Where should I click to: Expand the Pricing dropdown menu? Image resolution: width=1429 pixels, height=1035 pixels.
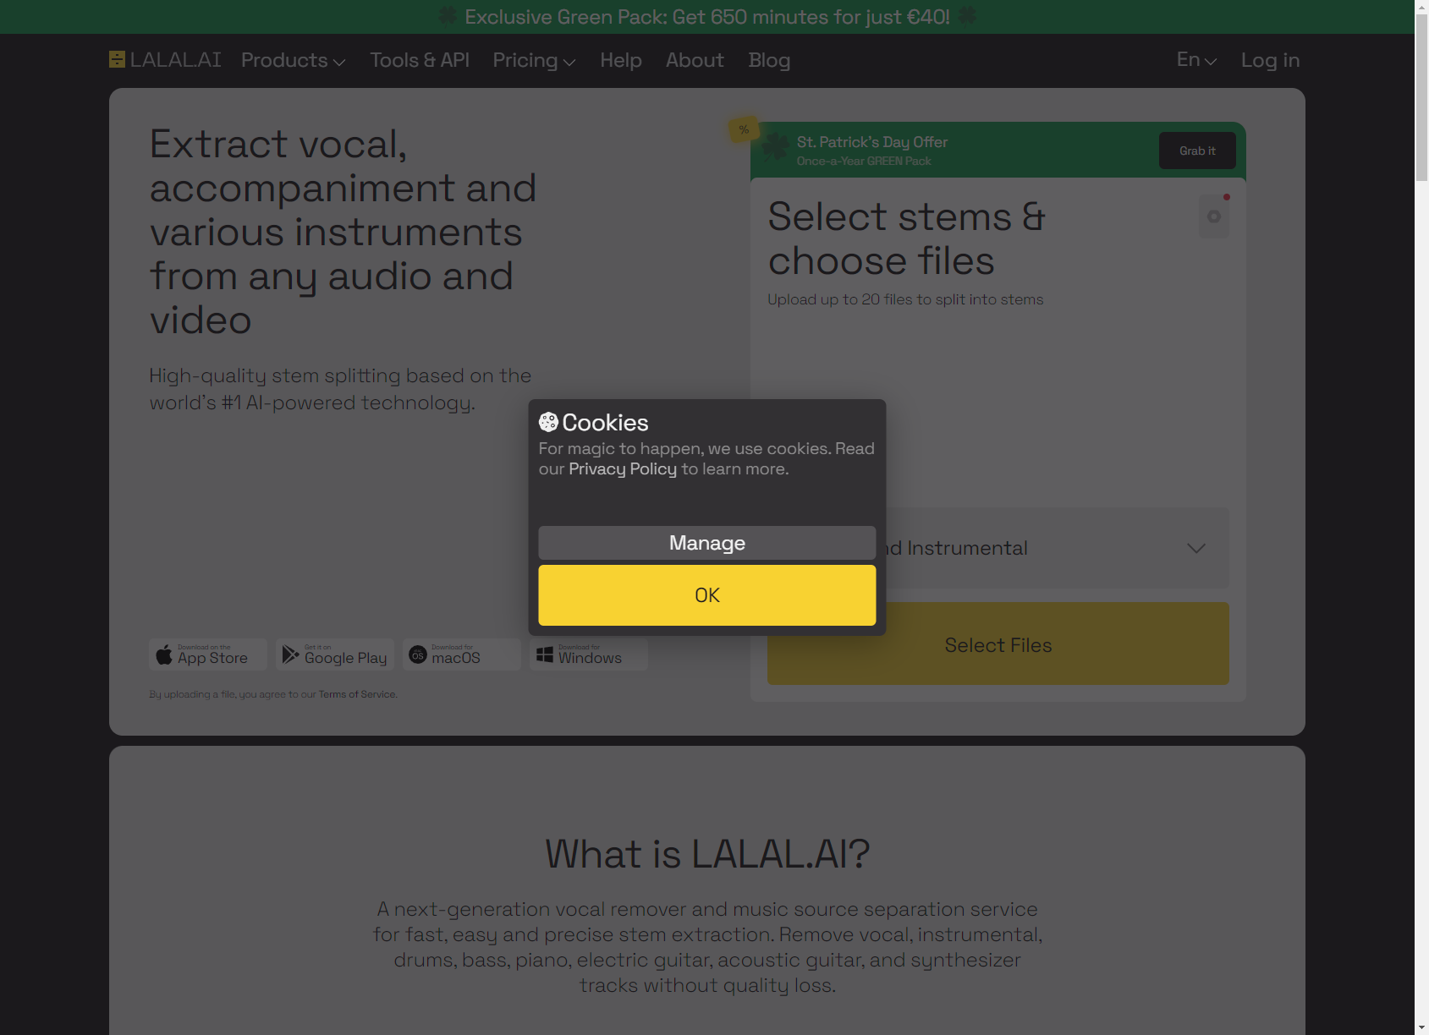(x=535, y=60)
